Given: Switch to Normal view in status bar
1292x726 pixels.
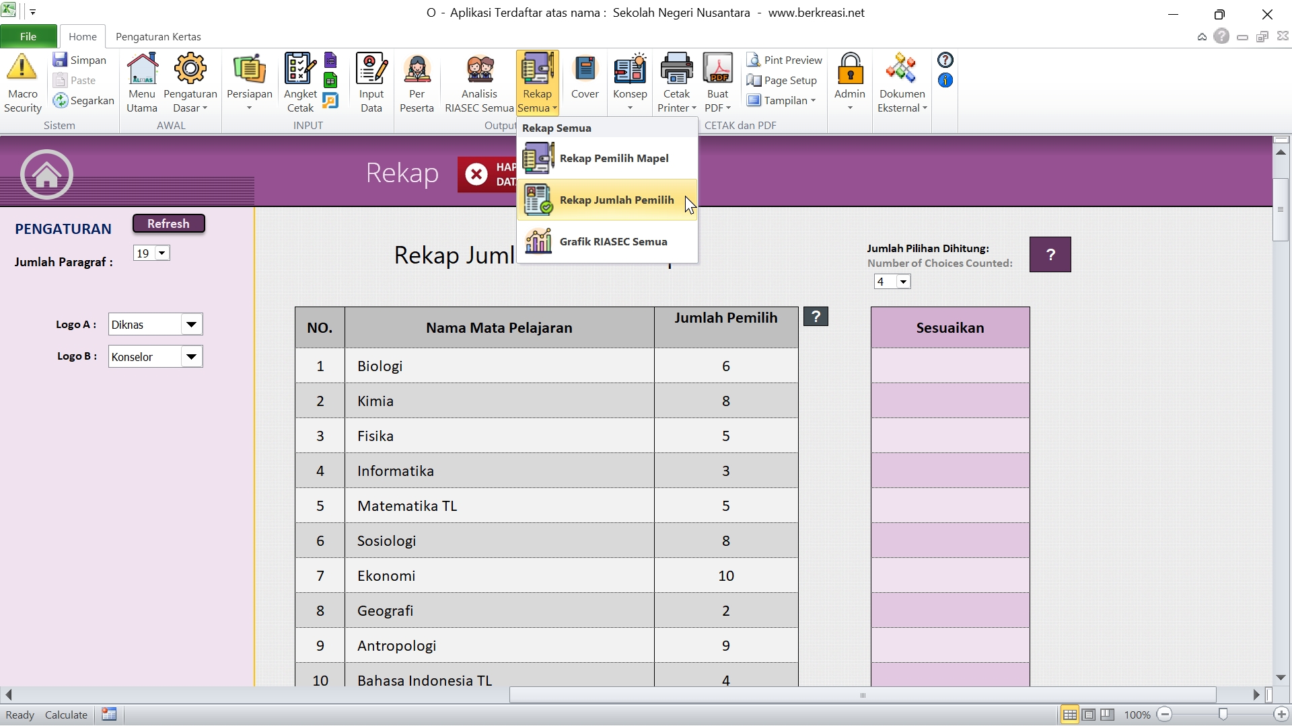Looking at the screenshot, I should click(x=1069, y=715).
